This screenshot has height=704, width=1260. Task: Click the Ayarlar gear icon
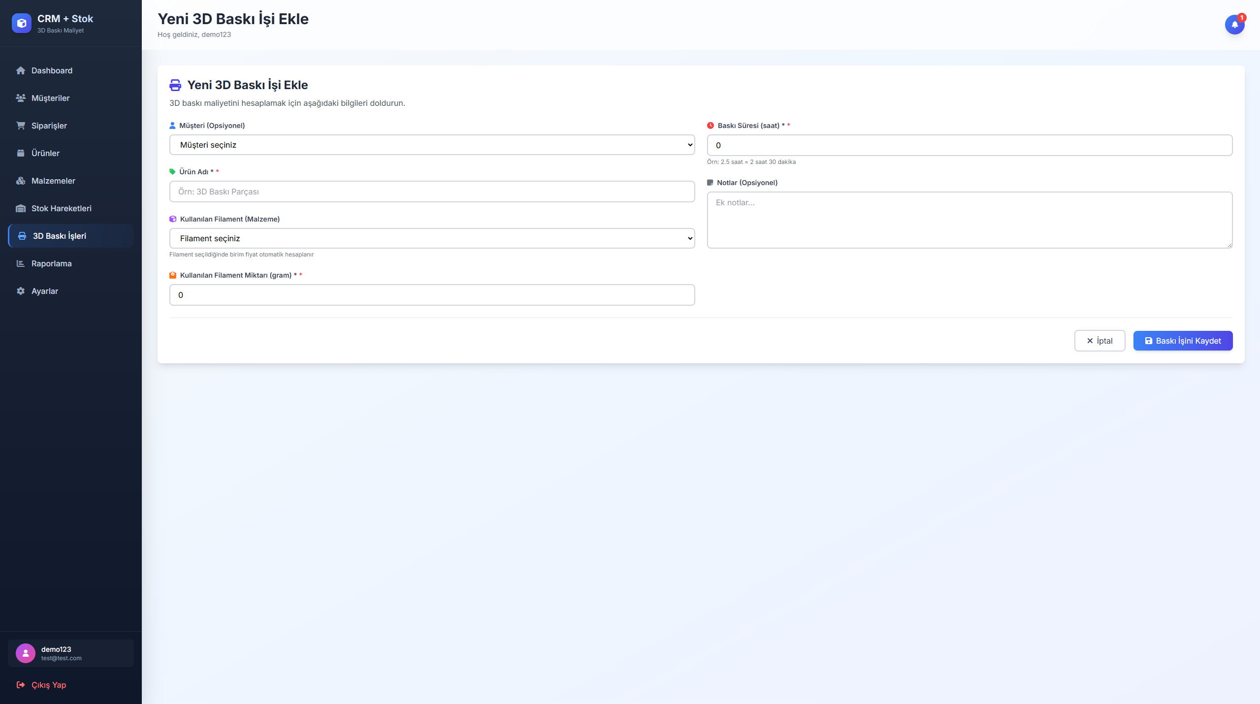21,291
